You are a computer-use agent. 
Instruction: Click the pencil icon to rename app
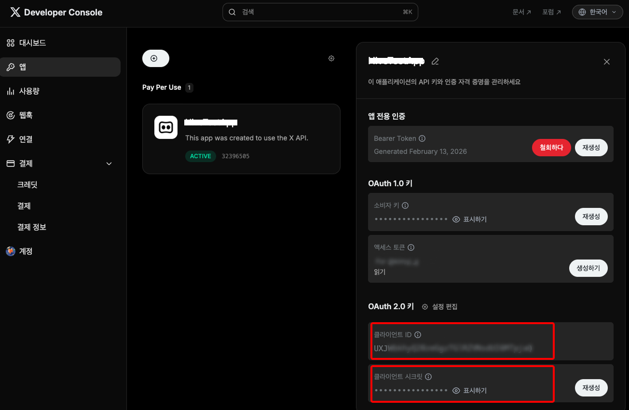[435, 61]
